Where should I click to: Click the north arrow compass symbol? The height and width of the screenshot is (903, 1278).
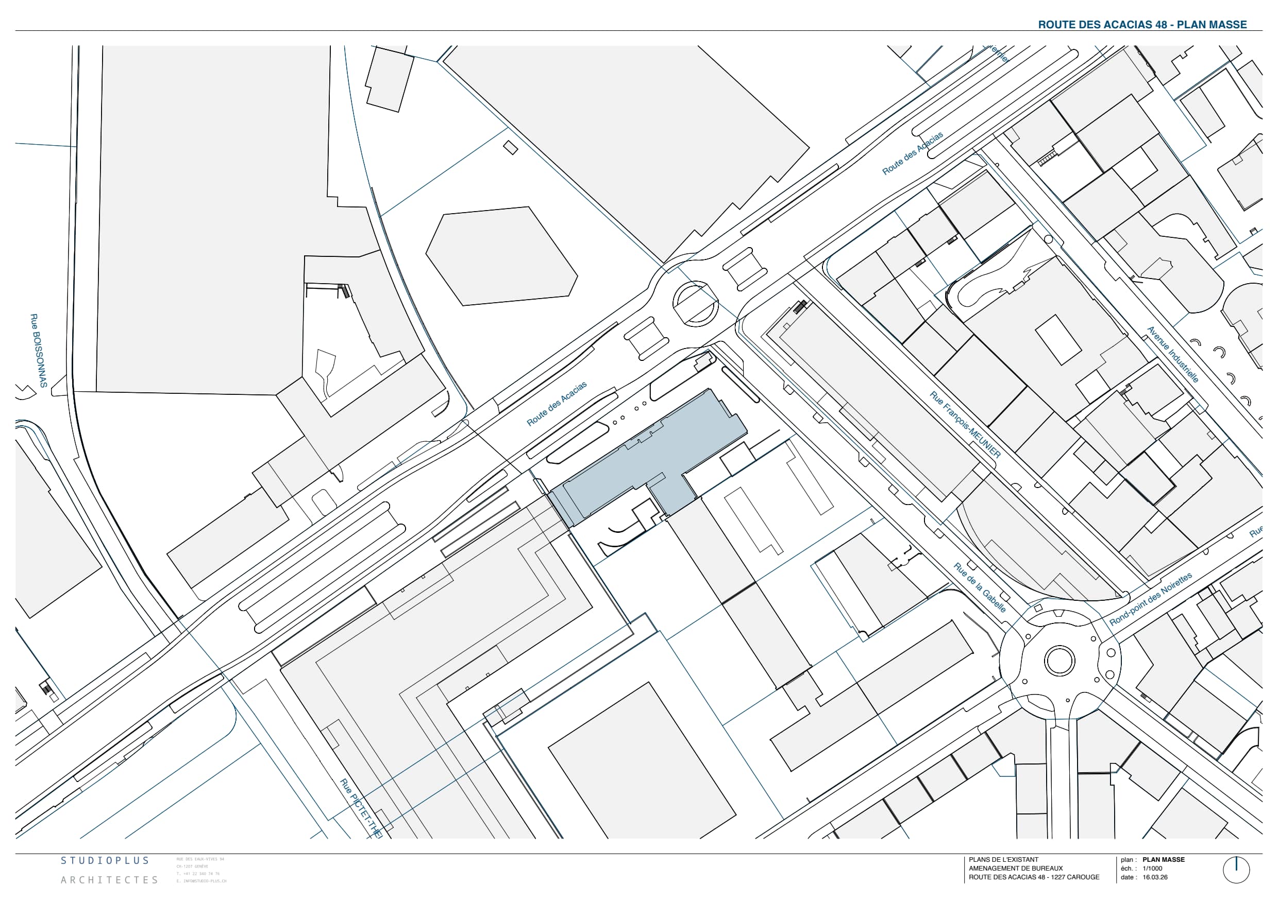(x=1236, y=870)
